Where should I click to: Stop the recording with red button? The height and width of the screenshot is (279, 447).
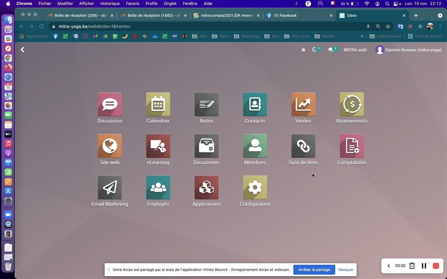[436, 266]
